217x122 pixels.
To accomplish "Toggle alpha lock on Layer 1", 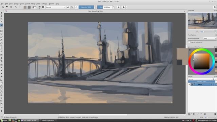I will [216, 84].
